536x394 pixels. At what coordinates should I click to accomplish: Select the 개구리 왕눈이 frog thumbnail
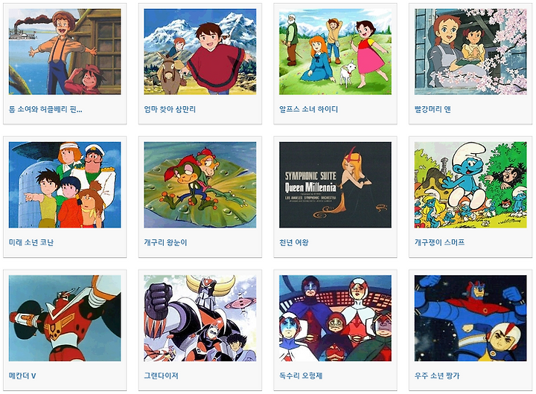(x=200, y=184)
